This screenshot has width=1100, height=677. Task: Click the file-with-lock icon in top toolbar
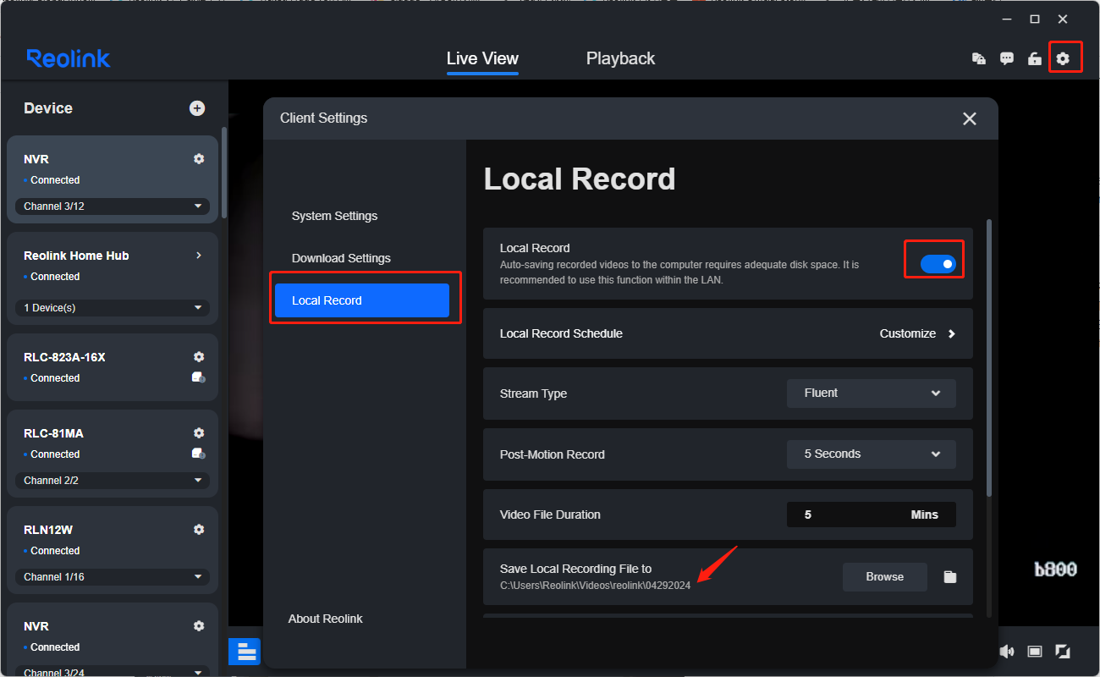(978, 58)
